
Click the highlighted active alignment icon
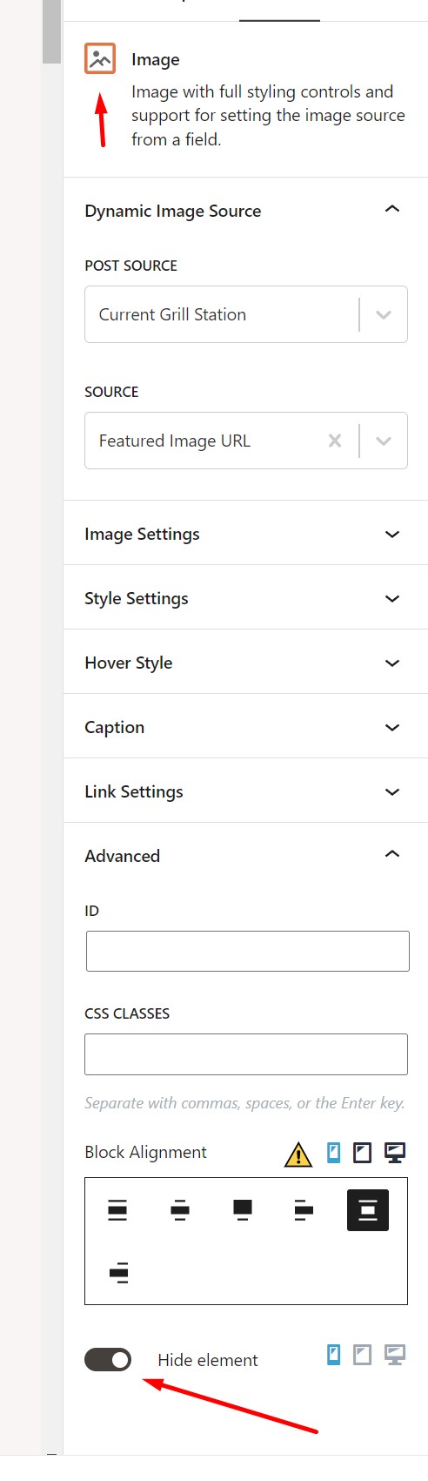point(368,1209)
